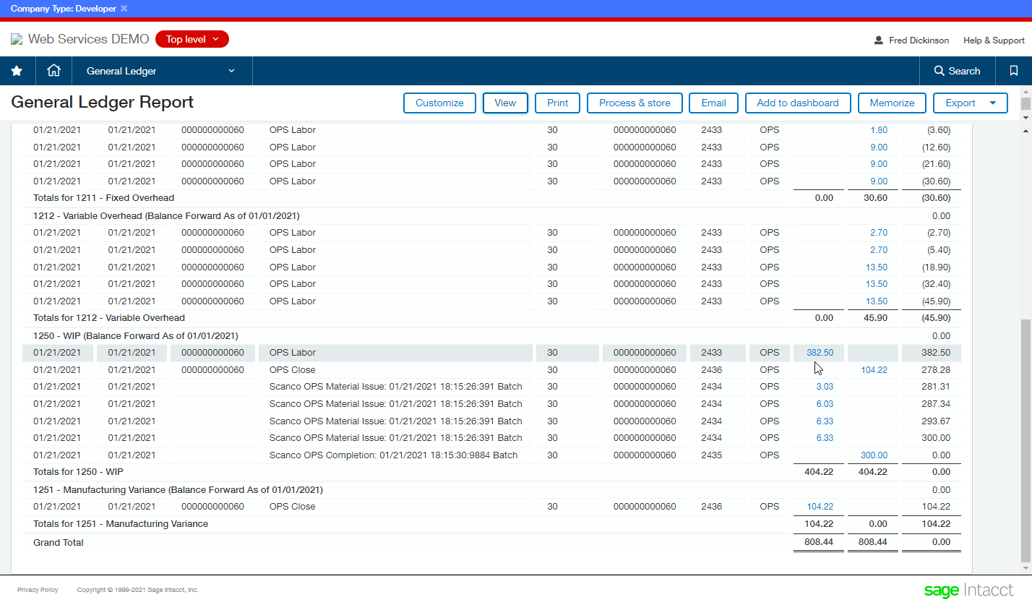1032x605 pixels.
Task: Add report to dashboard
Action: [x=797, y=103]
